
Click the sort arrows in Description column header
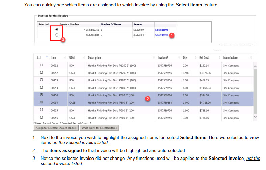[x=84, y=58]
